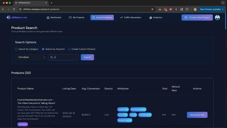227x128 pixels.
Task: Click the Chrome profile avatar
Action: [195, 9]
